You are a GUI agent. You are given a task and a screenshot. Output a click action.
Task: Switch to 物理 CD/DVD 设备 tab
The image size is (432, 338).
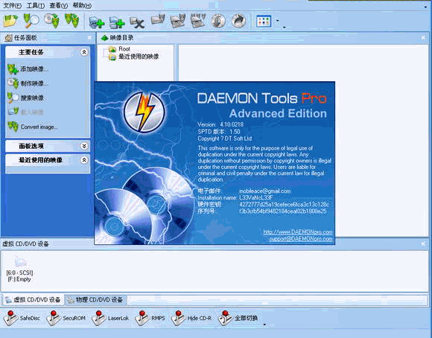click(x=95, y=300)
